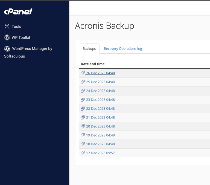Viewport: 210px width, 185px height.
Task: Click backup icon beside 23 Dec 2023
Action: point(83,100)
